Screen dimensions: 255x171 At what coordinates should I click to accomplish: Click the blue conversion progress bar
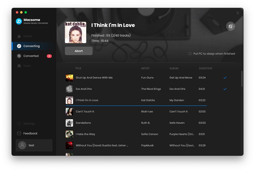[x=136, y=105]
